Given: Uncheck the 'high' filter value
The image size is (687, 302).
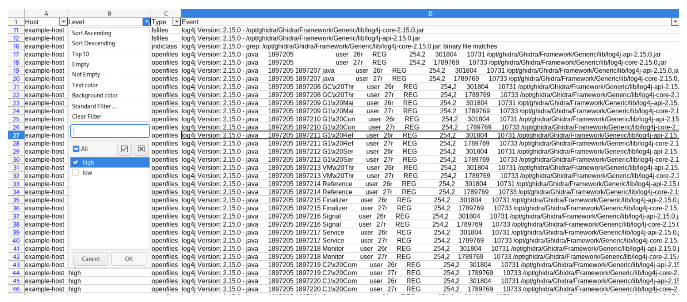Looking at the screenshot, I should click(x=76, y=163).
